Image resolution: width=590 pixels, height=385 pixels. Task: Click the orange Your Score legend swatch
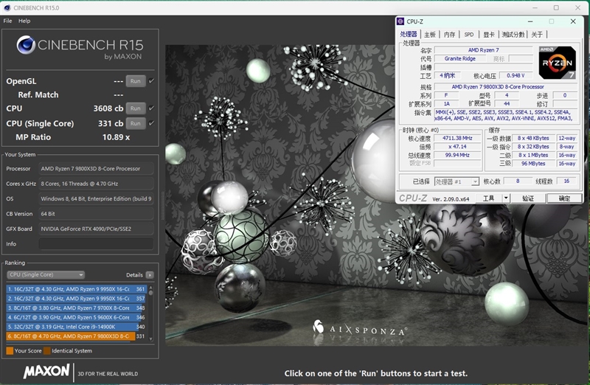click(x=10, y=351)
